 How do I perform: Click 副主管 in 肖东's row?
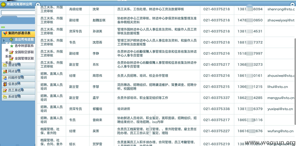[74, 65]
